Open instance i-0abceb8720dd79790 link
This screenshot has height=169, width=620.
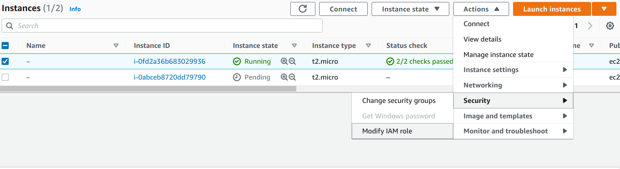coord(170,77)
